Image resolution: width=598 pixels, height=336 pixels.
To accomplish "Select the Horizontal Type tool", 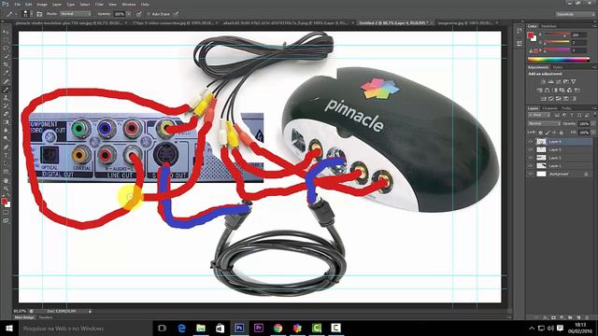I will click(6, 156).
